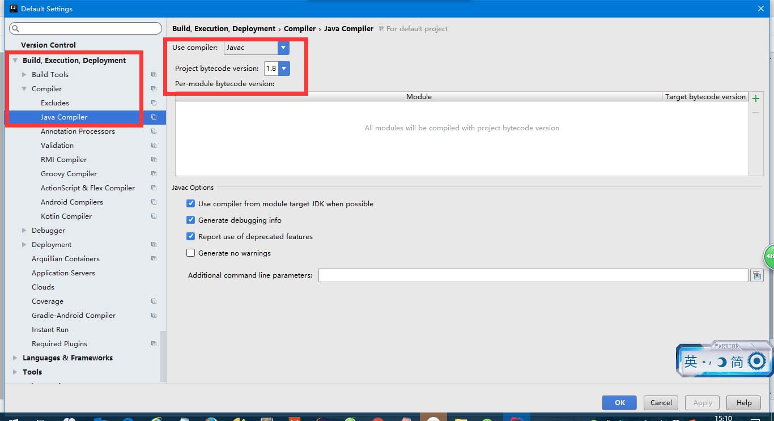Select Groovy Compiler in the tree
The image size is (774, 421).
[x=69, y=174]
